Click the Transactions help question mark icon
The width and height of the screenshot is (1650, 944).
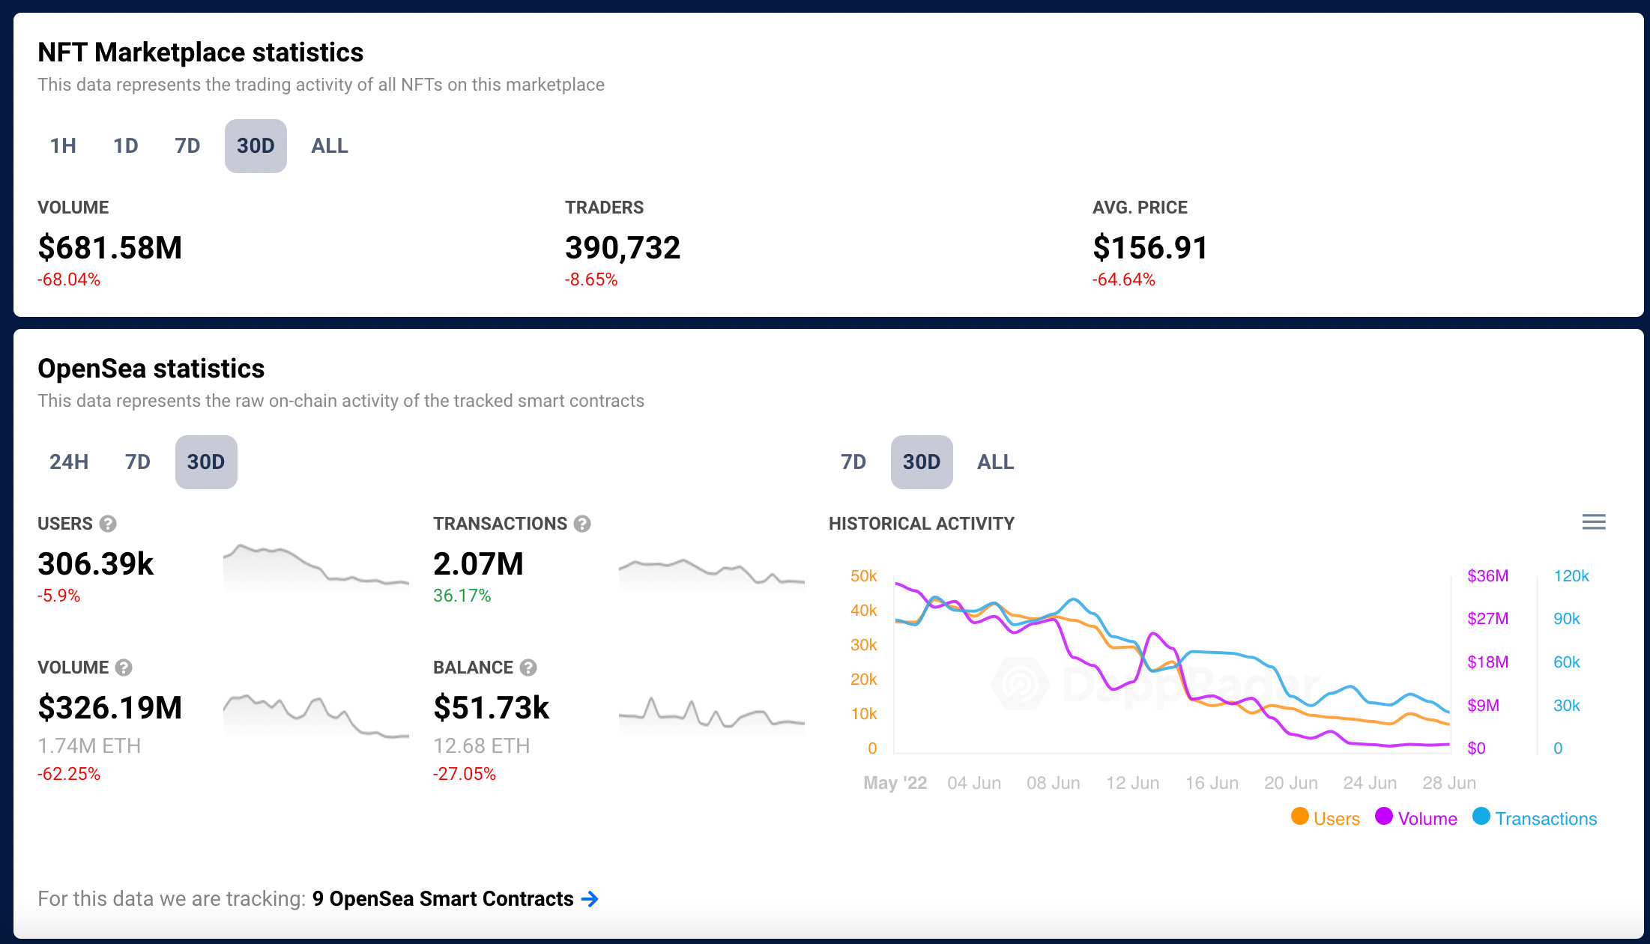(x=582, y=524)
